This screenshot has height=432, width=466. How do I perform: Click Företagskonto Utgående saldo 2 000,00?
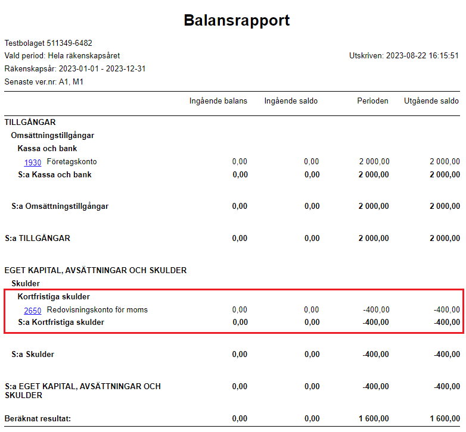click(445, 161)
